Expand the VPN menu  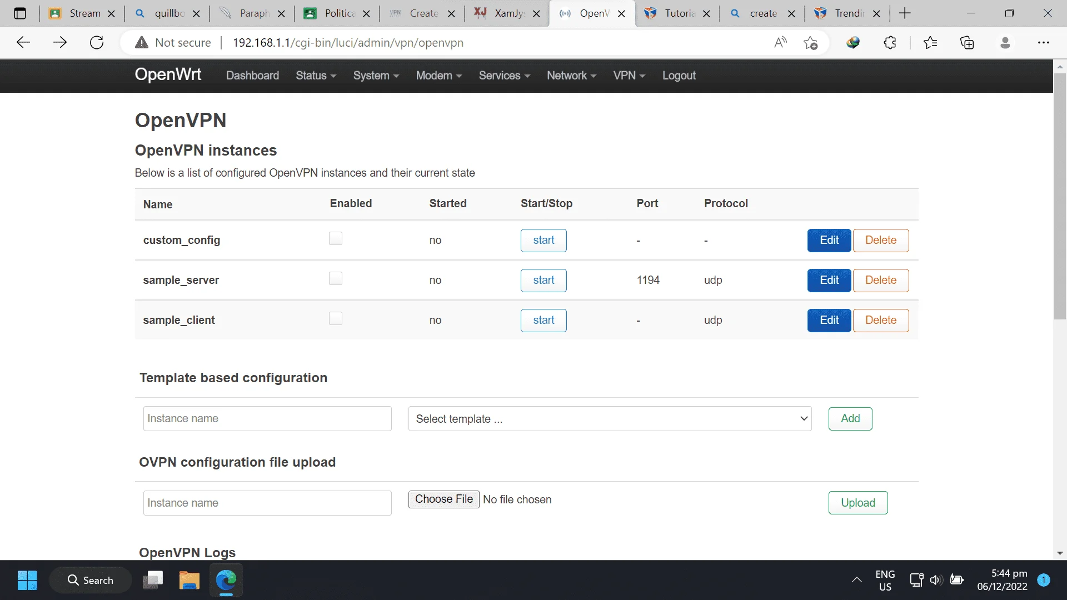click(629, 76)
